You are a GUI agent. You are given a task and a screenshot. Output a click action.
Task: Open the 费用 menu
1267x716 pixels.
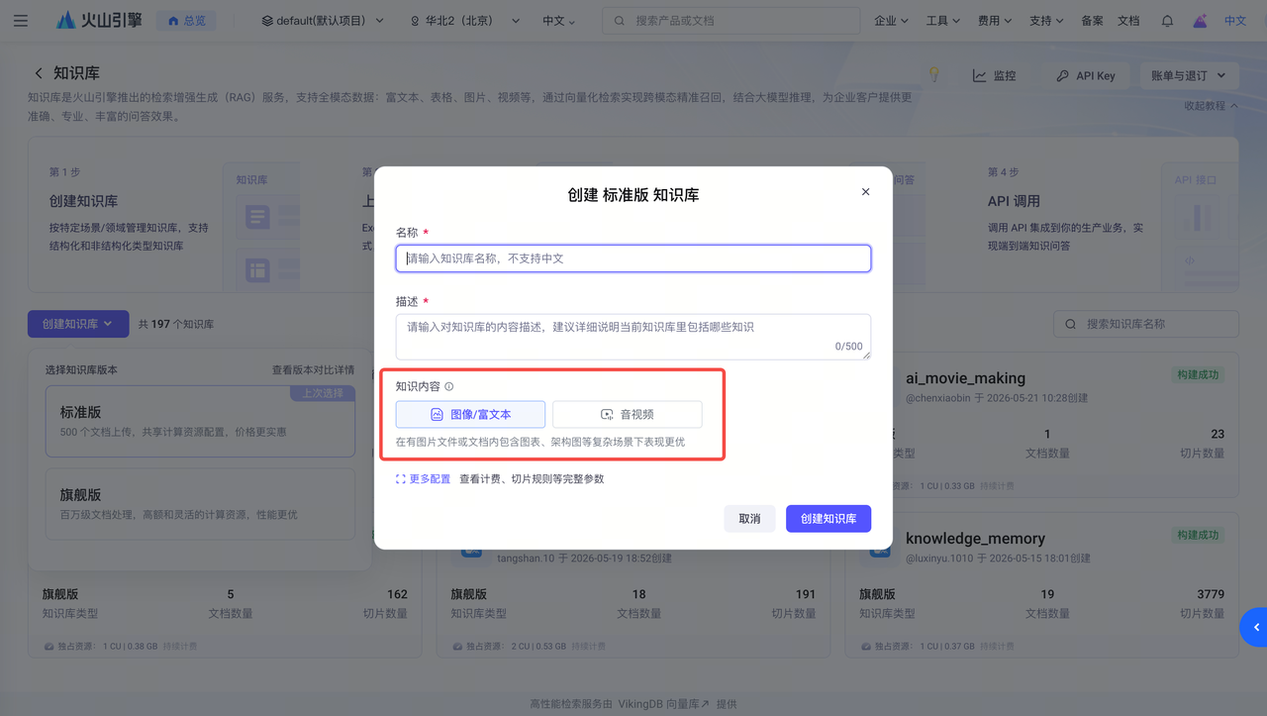point(994,21)
